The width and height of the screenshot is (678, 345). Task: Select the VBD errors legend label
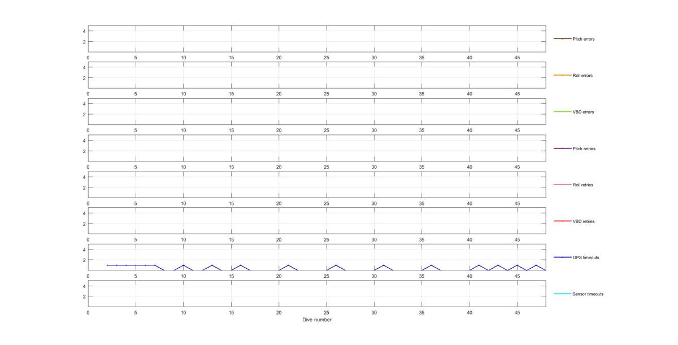point(583,112)
